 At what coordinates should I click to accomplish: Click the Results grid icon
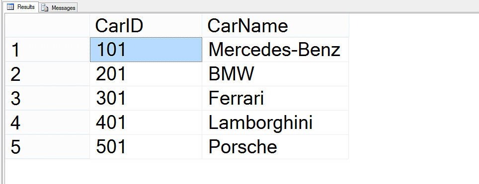click(10, 7)
